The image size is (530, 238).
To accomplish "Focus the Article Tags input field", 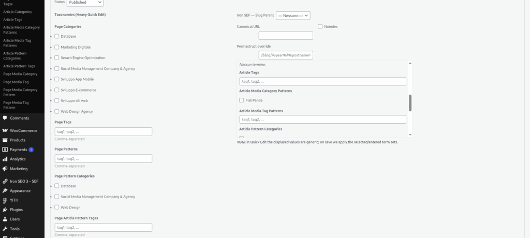I will [x=323, y=81].
